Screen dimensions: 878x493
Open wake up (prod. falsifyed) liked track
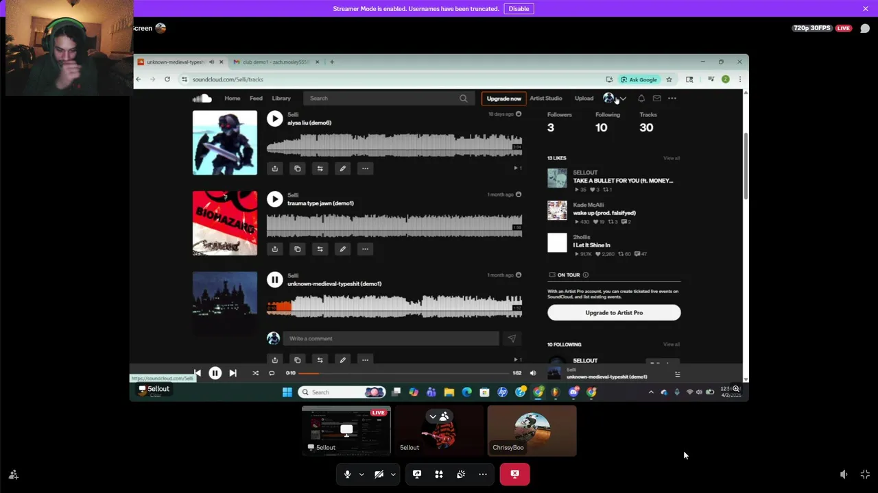click(604, 213)
